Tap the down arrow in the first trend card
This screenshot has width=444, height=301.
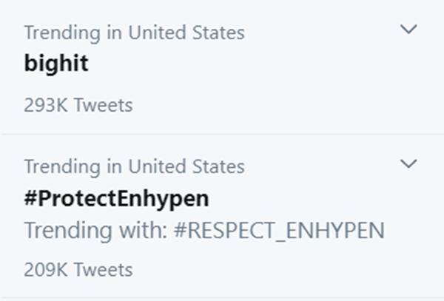(x=408, y=30)
